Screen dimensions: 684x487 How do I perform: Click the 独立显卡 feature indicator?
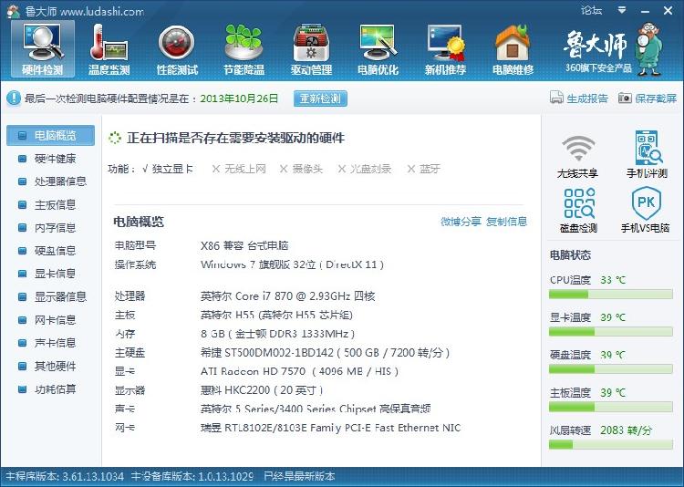tap(168, 169)
